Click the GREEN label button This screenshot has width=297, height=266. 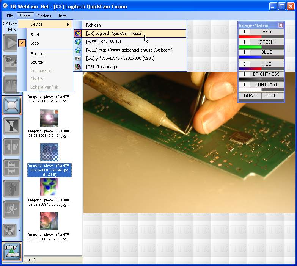(x=267, y=42)
